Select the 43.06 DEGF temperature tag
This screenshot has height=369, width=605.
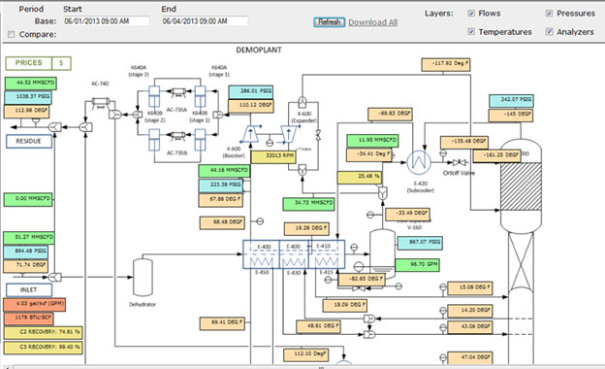pyautogui.click(x=470, y=327)
